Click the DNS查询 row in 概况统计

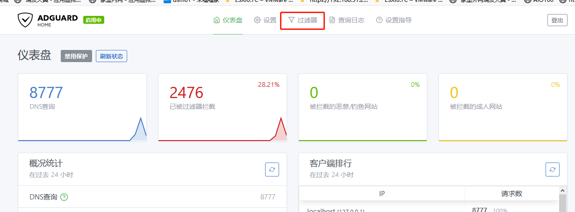(x=152, y=197)
